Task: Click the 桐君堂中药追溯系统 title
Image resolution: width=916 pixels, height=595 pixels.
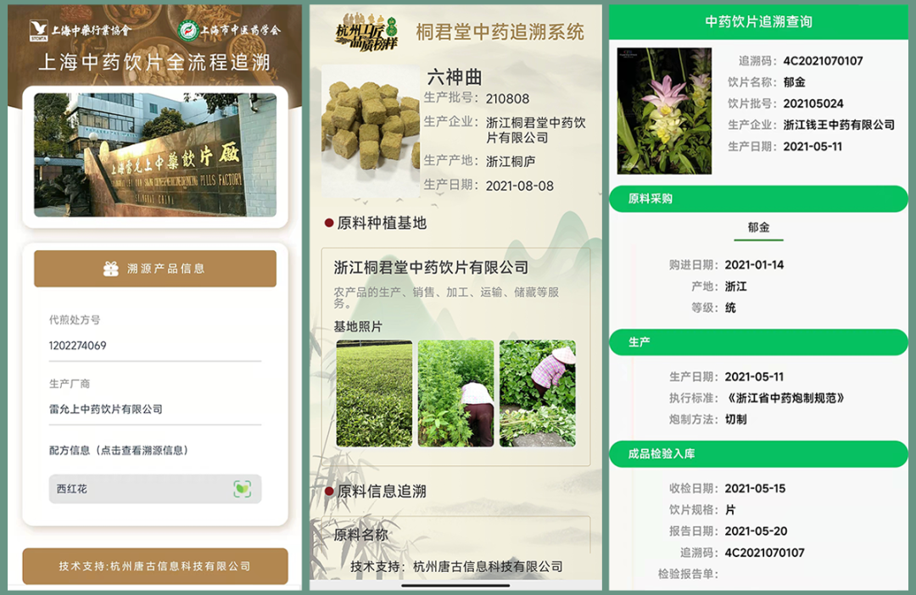Action: point(500,32)
